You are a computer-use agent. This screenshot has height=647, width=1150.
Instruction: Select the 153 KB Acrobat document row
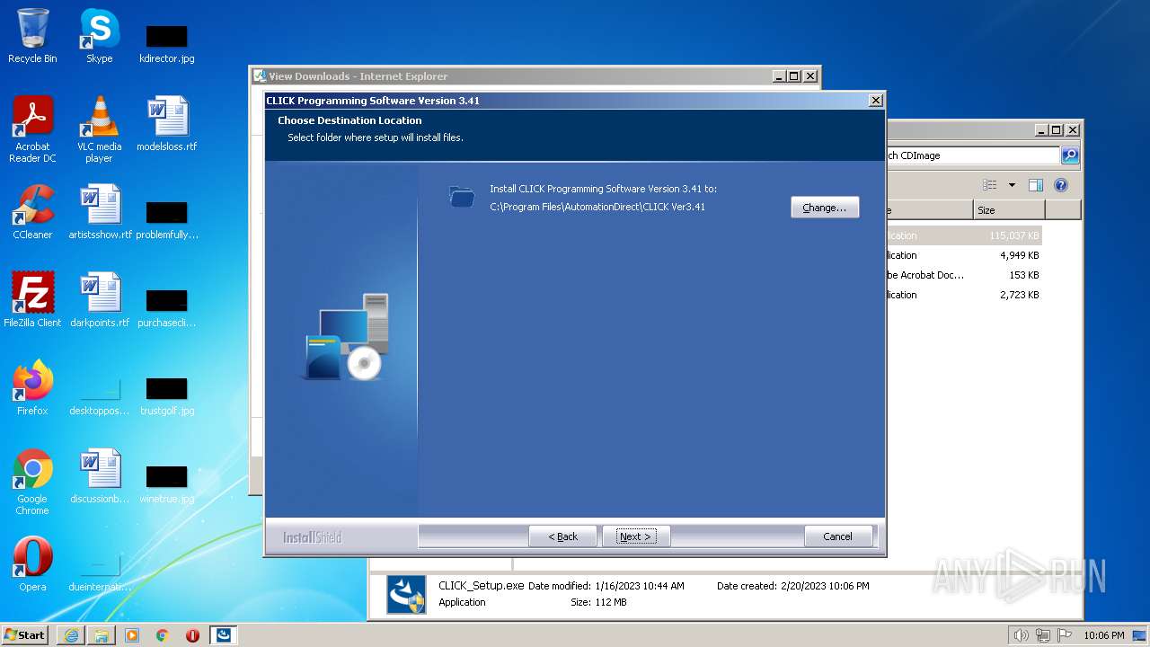[963, 275]
